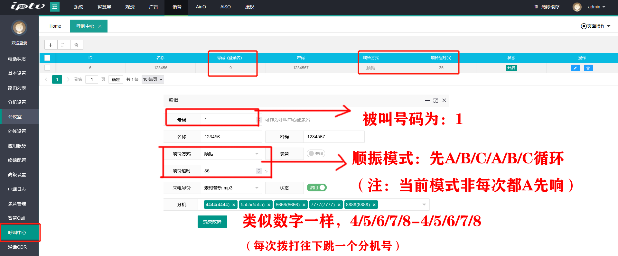Open the 响铃方式 ring mode dropdown
Viewport: 618px width, 256px height.
click(x=231, y=154)
